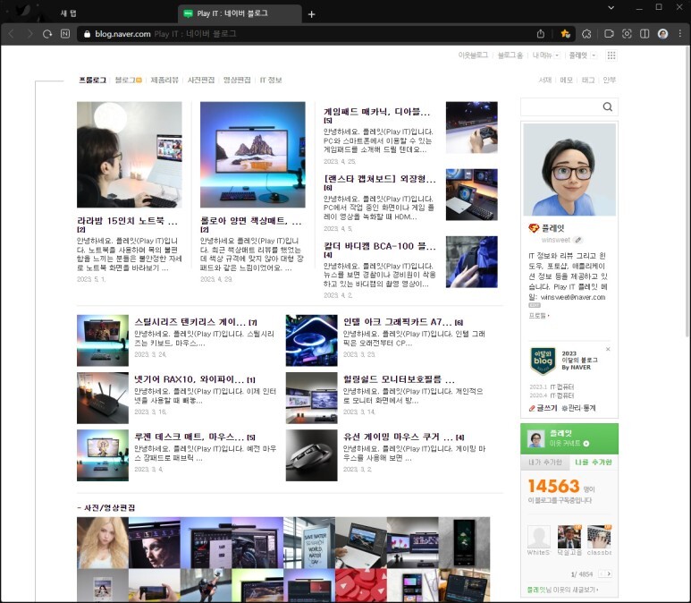Click the 블로그 홈 link at the top

[x=510, y=55]
